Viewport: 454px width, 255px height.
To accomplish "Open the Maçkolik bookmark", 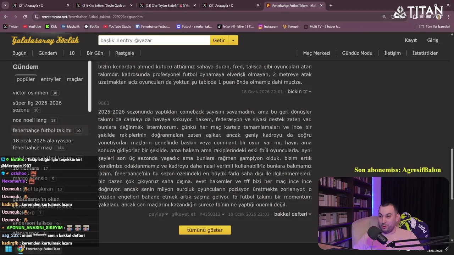I will point(70,27).
